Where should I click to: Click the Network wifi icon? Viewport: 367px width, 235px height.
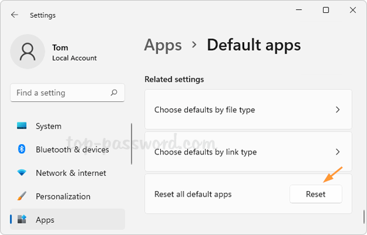[x=22, y=173]
